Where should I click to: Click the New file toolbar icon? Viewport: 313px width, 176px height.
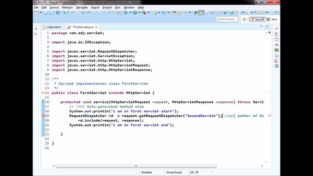pos(37,13)
